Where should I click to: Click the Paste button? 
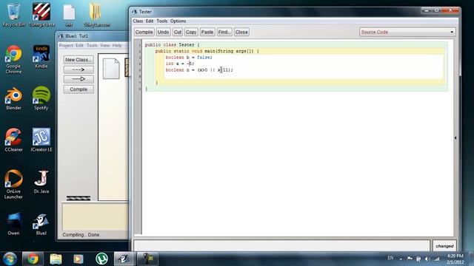(x=207, y=32)
